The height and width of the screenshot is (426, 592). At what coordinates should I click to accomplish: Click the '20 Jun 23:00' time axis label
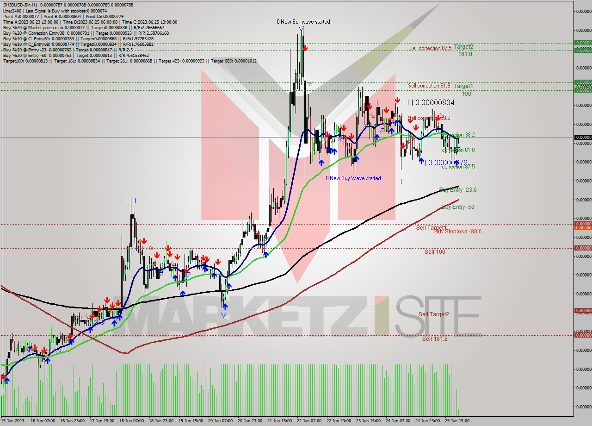[250, 421]
